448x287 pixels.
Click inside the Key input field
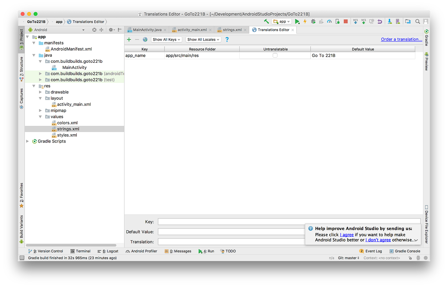pyautogui.click(x=224, y=221)
